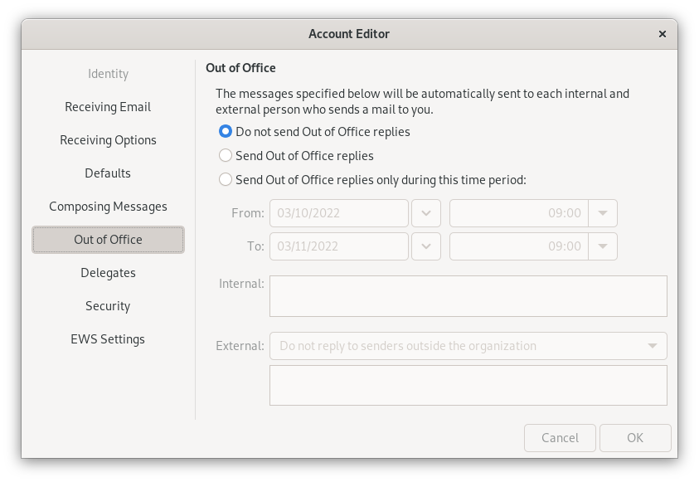Open the From date picker dropdown
The width and height of the screenshot is (699, 482).
[x=425, y=213]
